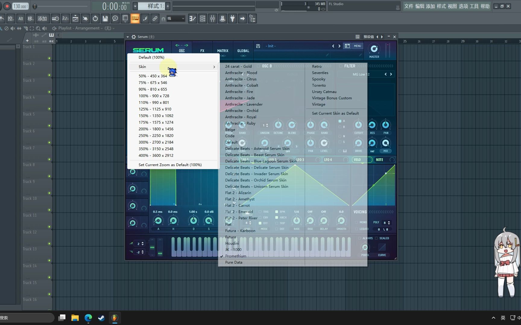Open Serum preset browser icon next to MENU
The height and width of the screenshot is (325, 521).
[347, 46]
